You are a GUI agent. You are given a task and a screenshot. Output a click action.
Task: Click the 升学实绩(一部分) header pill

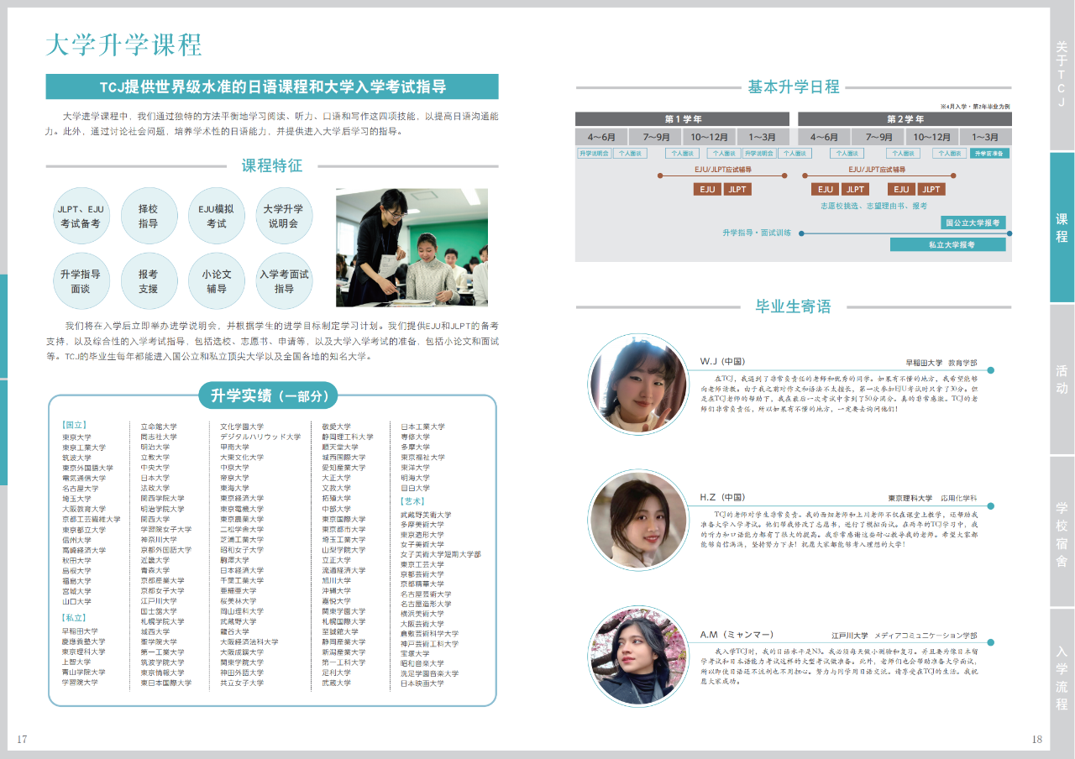tap(269, 395)
